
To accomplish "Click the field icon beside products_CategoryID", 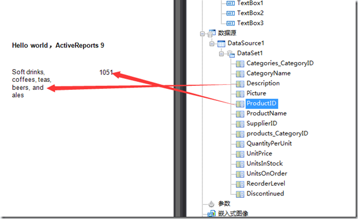I will [x=240, y=134].
